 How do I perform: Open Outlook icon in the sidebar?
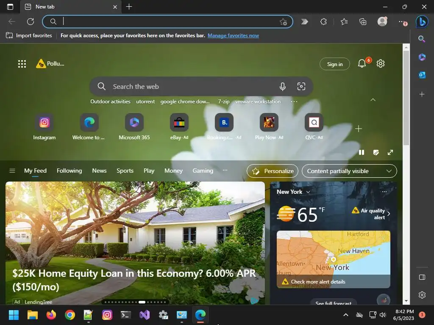point(422,75)
